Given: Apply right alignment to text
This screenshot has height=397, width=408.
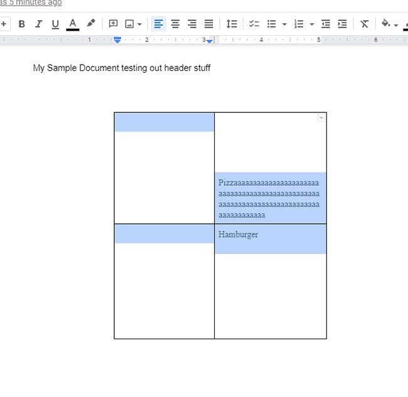Looking at the screenshot, I should 192,24.
